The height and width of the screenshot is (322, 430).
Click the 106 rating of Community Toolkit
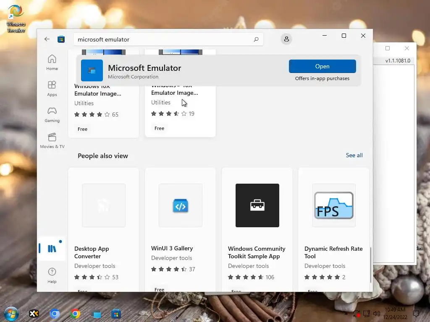tap(270, 277)
